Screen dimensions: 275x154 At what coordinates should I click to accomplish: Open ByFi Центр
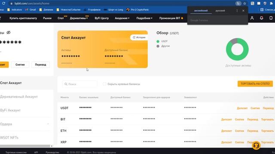(102, 18)
